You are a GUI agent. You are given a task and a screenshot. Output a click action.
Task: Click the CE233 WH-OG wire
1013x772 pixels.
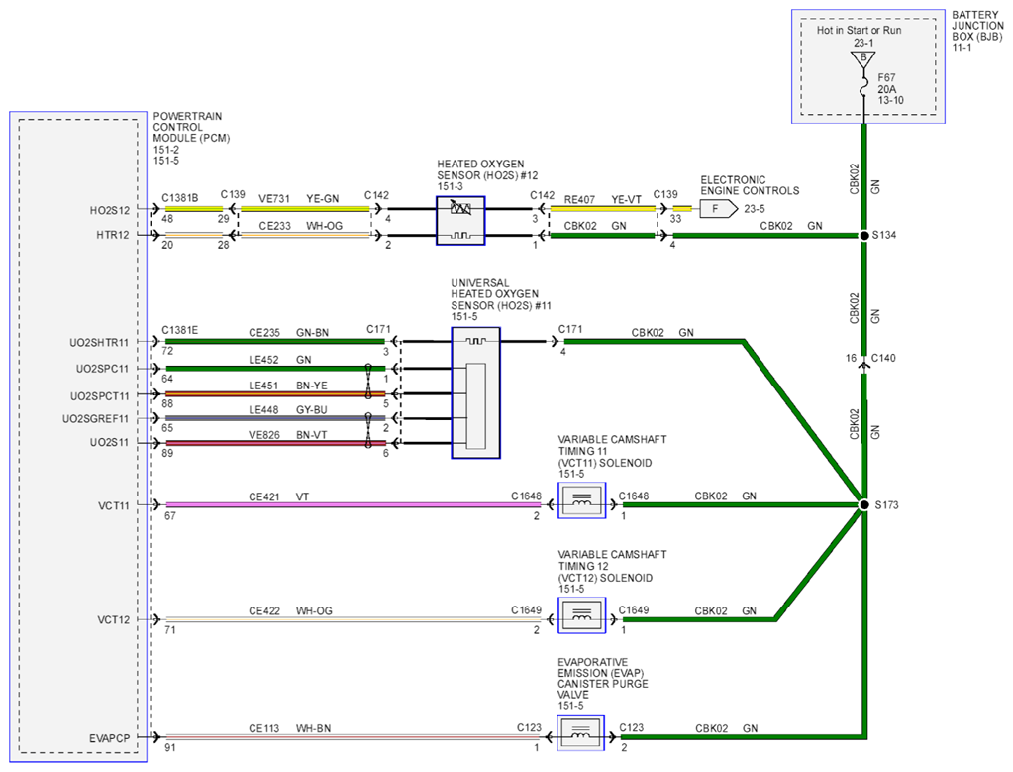click(305, 235)
